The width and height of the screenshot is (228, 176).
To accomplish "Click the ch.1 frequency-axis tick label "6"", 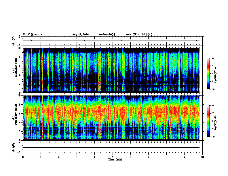I will pyautogui.click(x=20, y=66).
